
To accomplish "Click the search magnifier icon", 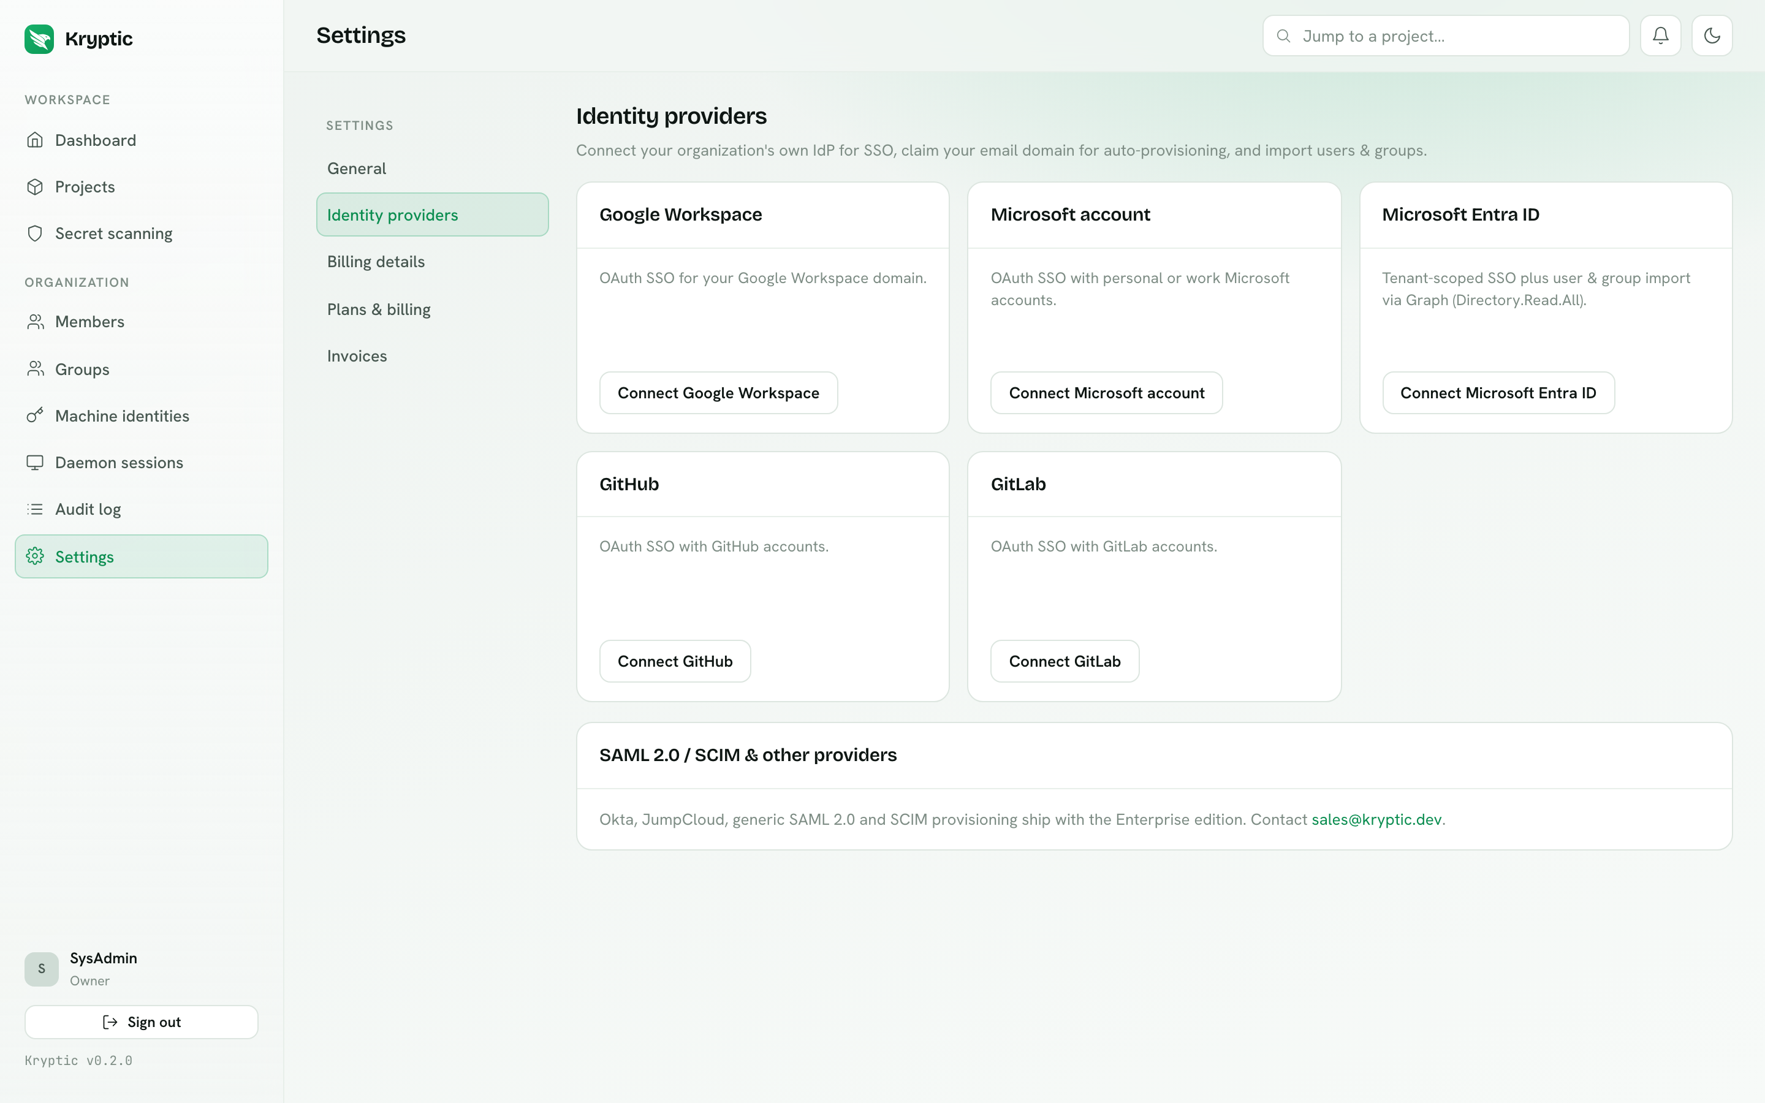I will [1284, 36].
